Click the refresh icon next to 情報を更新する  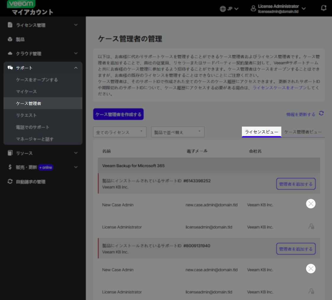pyautogui.click(x=322, y=113)
